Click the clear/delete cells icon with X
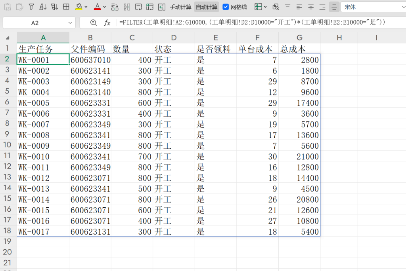This screenshot has width=406, height=271. (276, 7)
